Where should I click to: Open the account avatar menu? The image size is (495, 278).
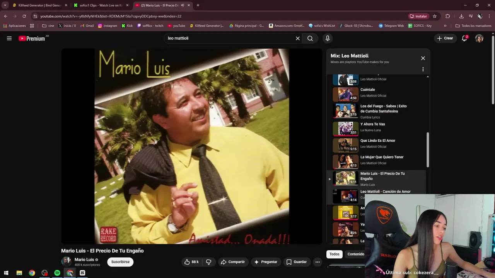point(479,38)
